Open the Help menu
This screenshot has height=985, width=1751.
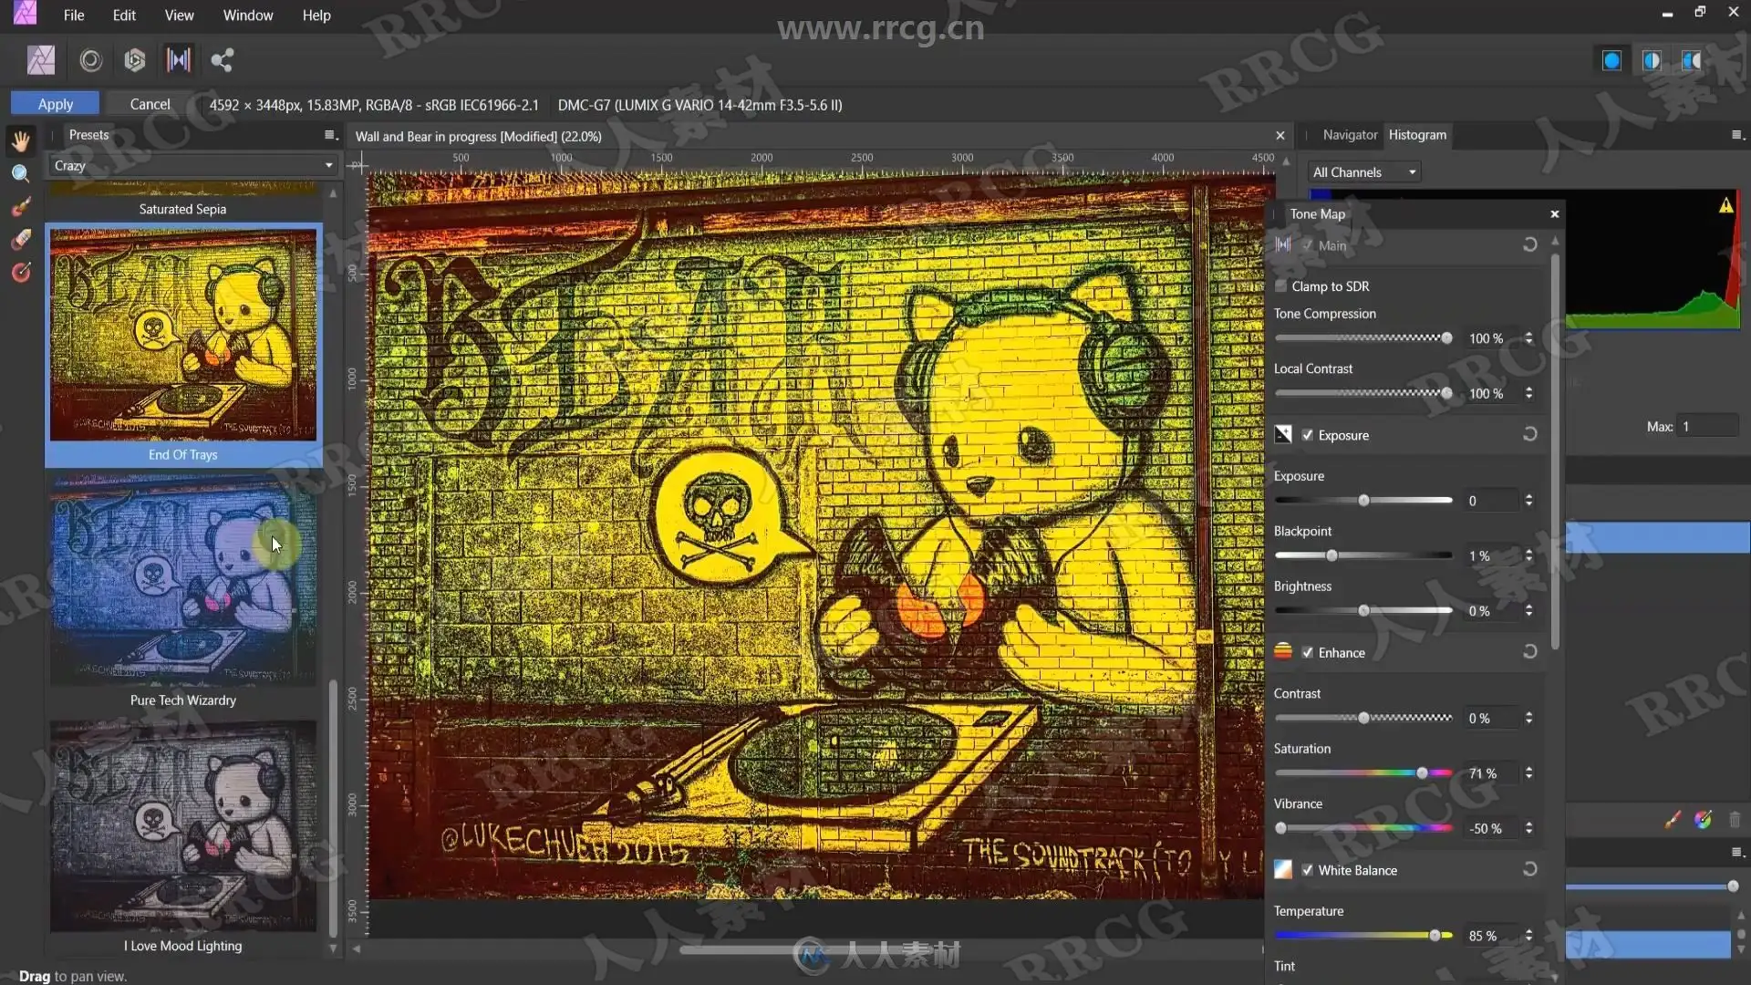pos(316,15)
